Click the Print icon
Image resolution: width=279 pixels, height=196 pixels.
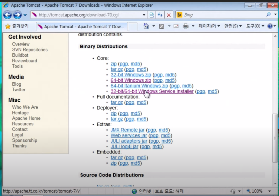(x=186, y=26)
